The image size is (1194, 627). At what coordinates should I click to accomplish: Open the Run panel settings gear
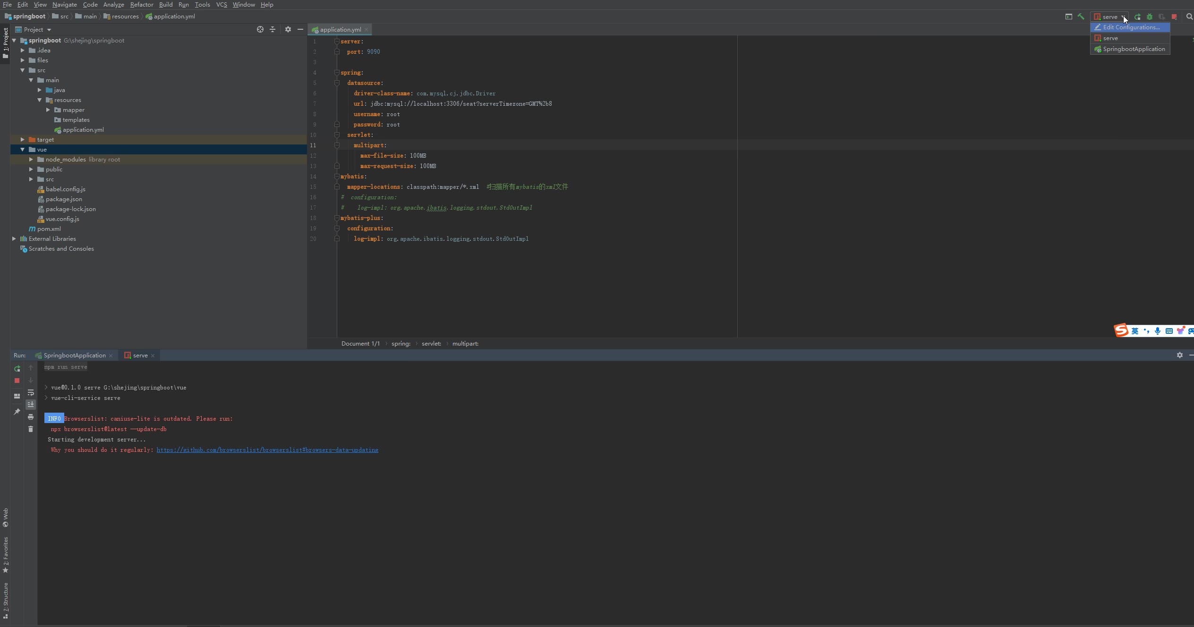tap(1179, 355)
